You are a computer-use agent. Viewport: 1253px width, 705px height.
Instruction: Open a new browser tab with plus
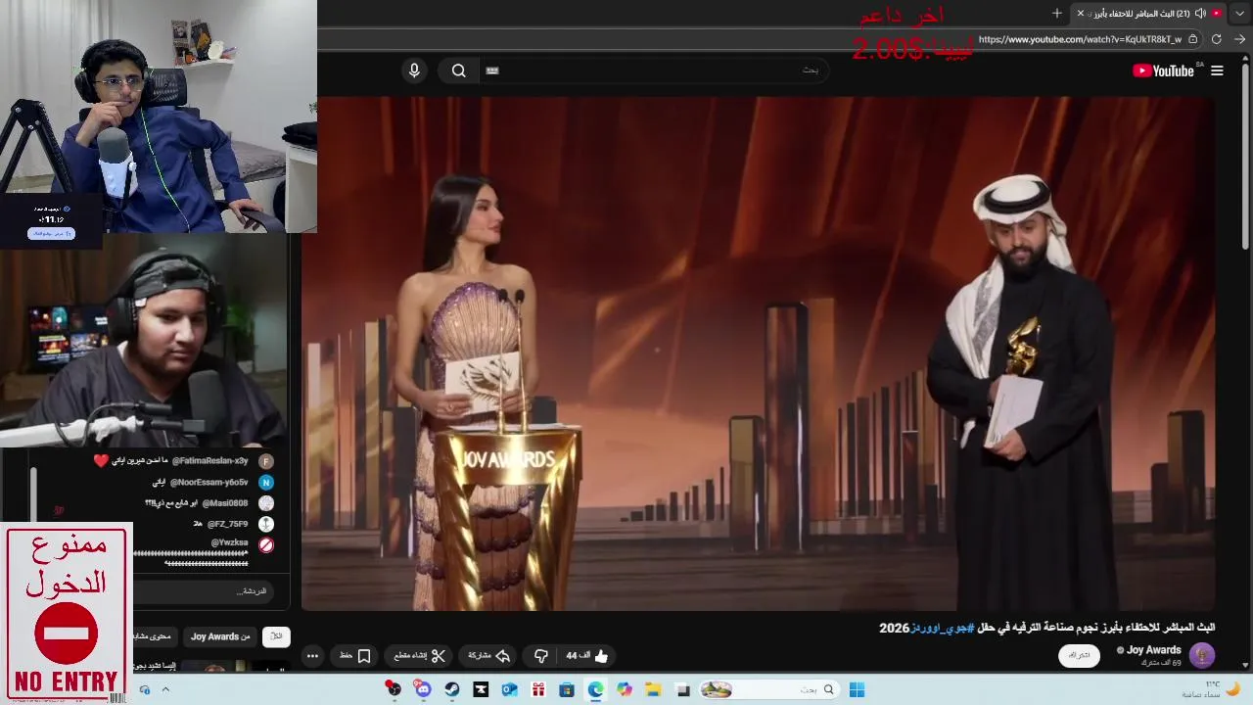[1057, 13]
